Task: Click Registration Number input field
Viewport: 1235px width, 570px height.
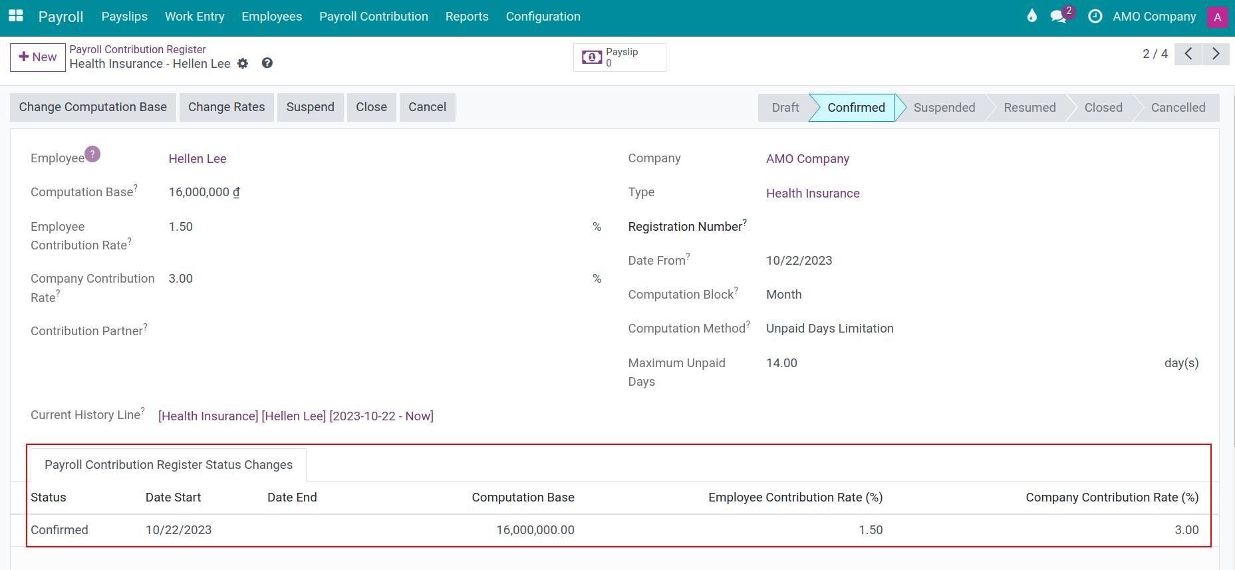Action: [982, 227]
